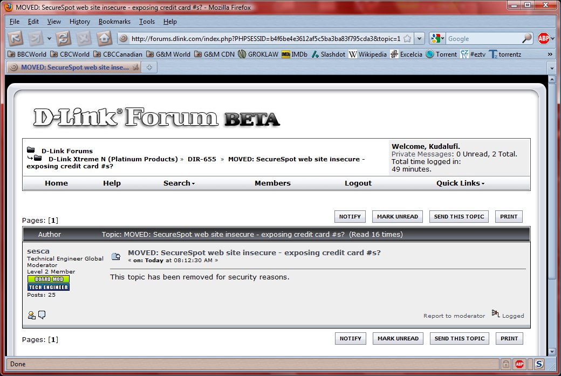This screenshot has width=561, height=376.
Task: Open the list all tabs dropdown
Action: click(x=552, y=67)
